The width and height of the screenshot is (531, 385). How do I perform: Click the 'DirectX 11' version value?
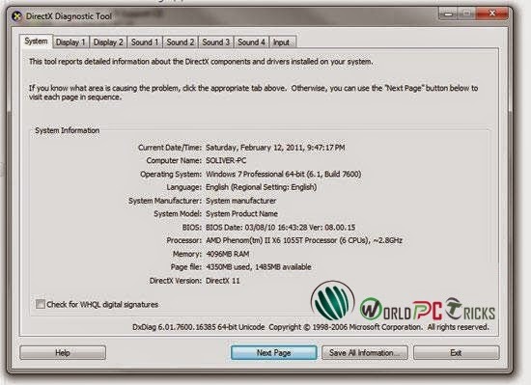(x=222, y=281)
